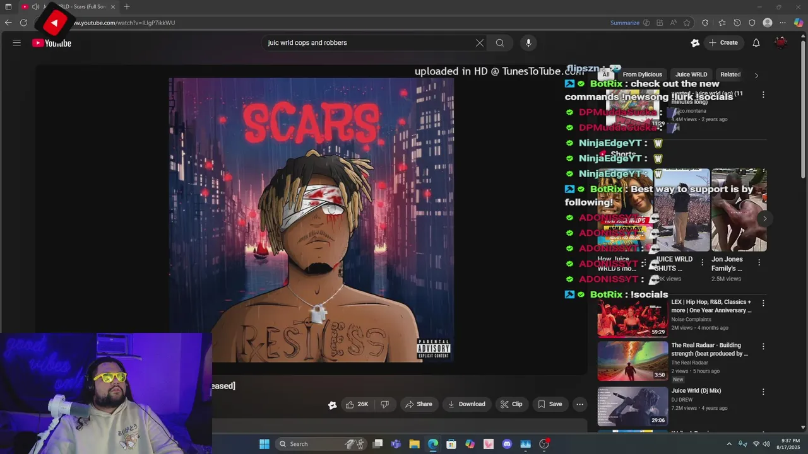Open the Juice Wrld Dj Mix 29:06 thumbnail
The image size is (808, 454).
click(633, 406)
